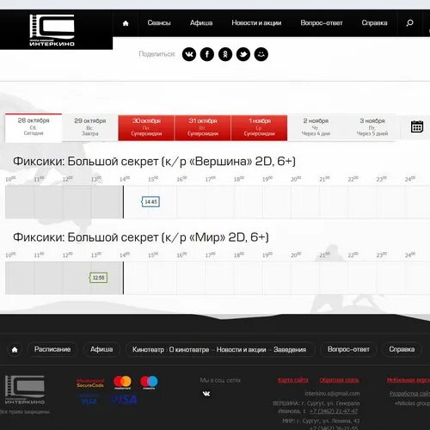Select the 28 октября date tab
Image resolution: width=430 pixels, height=430 pixels.
click(x=34, y=127)
